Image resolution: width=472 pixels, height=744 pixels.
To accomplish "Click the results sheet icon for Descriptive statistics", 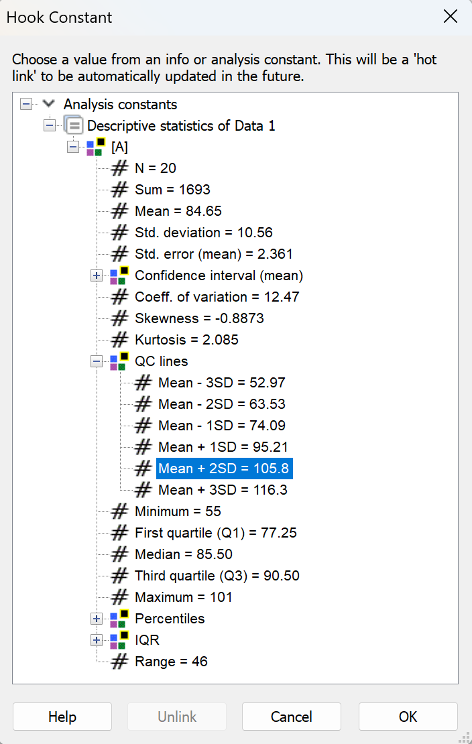I will 73,125.
